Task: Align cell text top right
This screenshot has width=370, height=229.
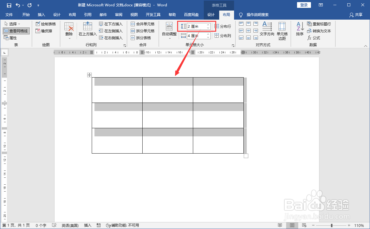Action: (256, 24)
